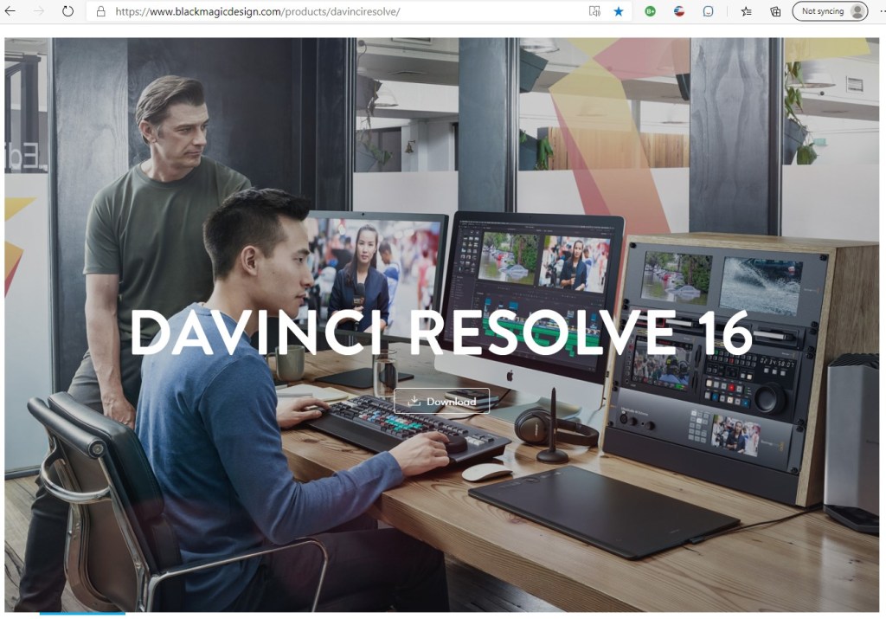
Task: Click the blue chat bubble extension icon
Action: click(x=708, y=11)
